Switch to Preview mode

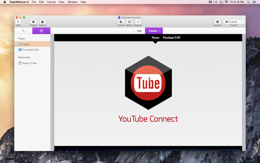click(153, 31)
